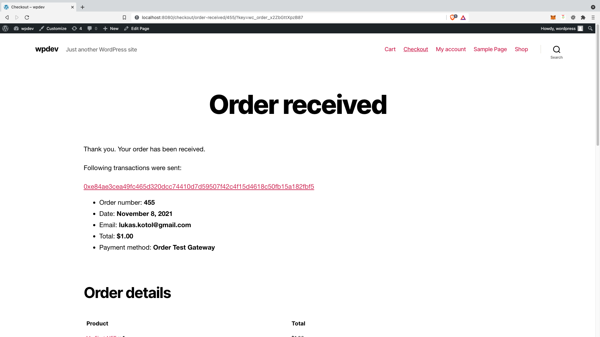This screenshot has height=337, width=600.
Task: Click the Search icon in navigation
Action: (x=557, y=49)
